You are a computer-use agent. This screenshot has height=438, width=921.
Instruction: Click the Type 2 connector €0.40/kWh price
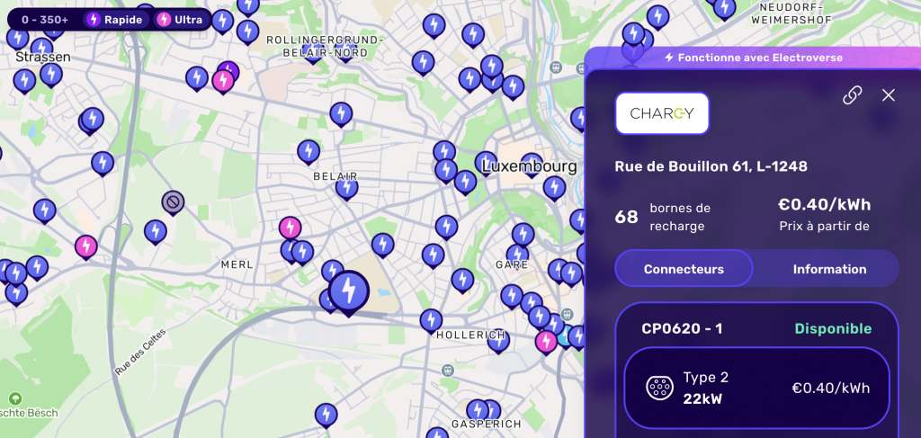pos(830,389)
